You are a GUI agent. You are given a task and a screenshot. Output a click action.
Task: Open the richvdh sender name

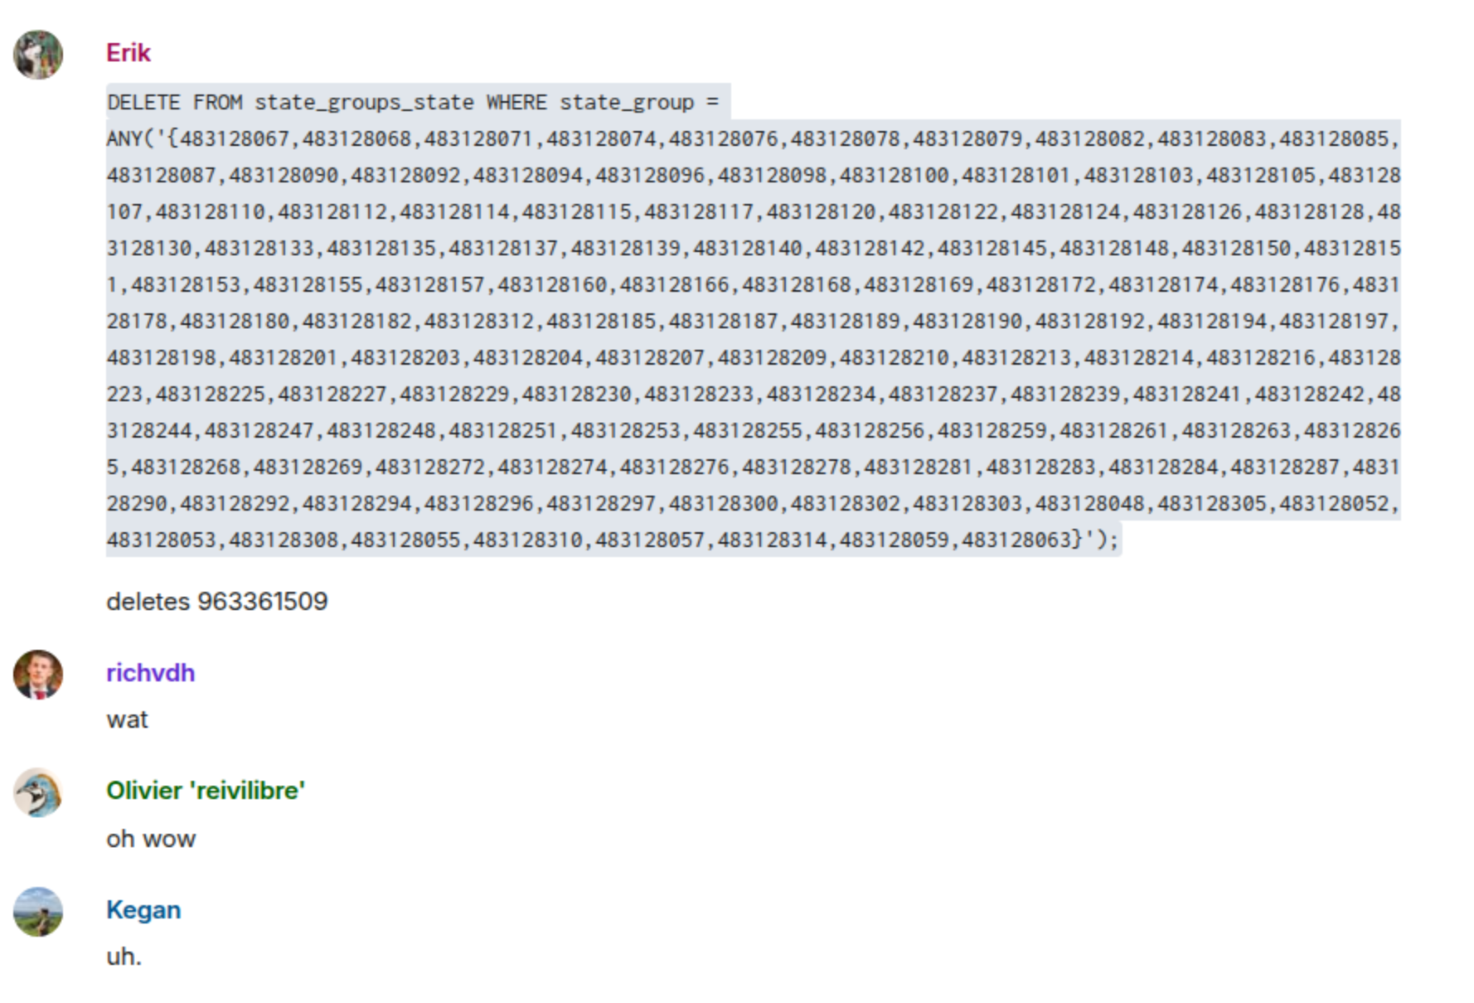tap(150, 672)
